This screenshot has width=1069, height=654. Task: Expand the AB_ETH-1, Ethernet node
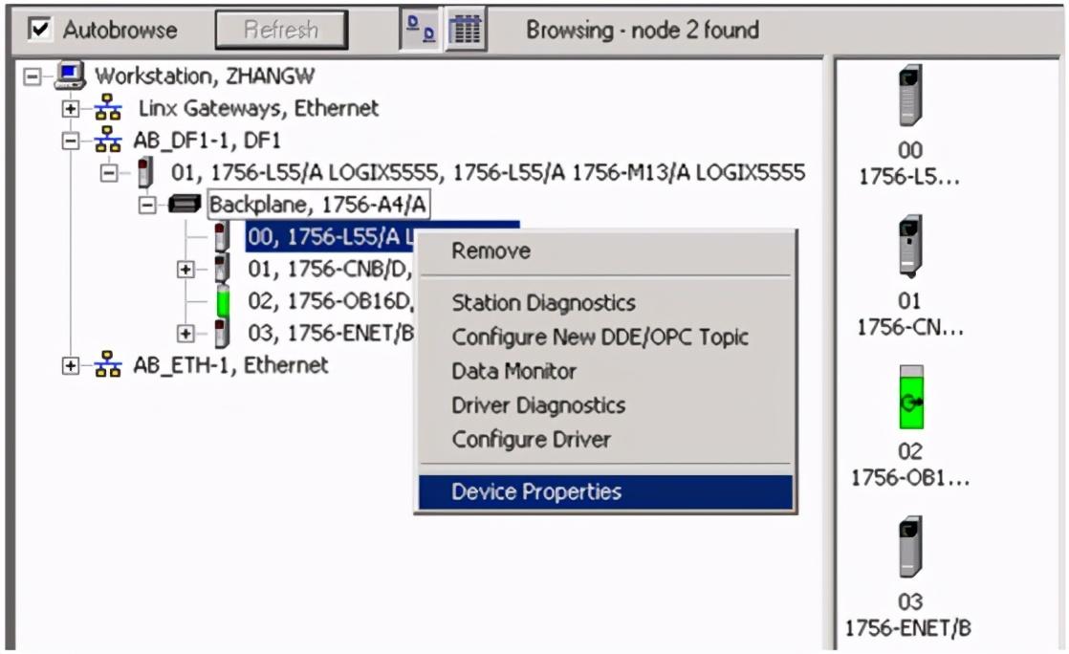pos(70,365)
